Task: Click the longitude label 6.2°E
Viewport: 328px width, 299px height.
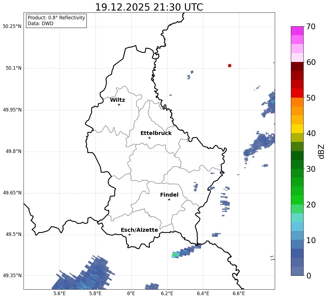Action: click(167, 293)
